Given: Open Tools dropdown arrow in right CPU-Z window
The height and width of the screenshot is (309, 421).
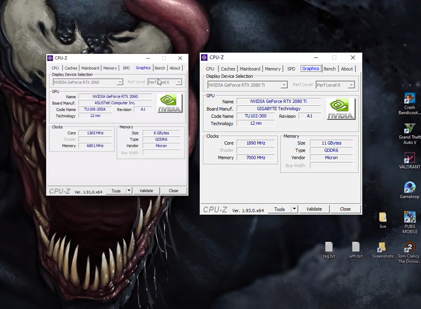Looking at the screenshot, I should [294, 209].
